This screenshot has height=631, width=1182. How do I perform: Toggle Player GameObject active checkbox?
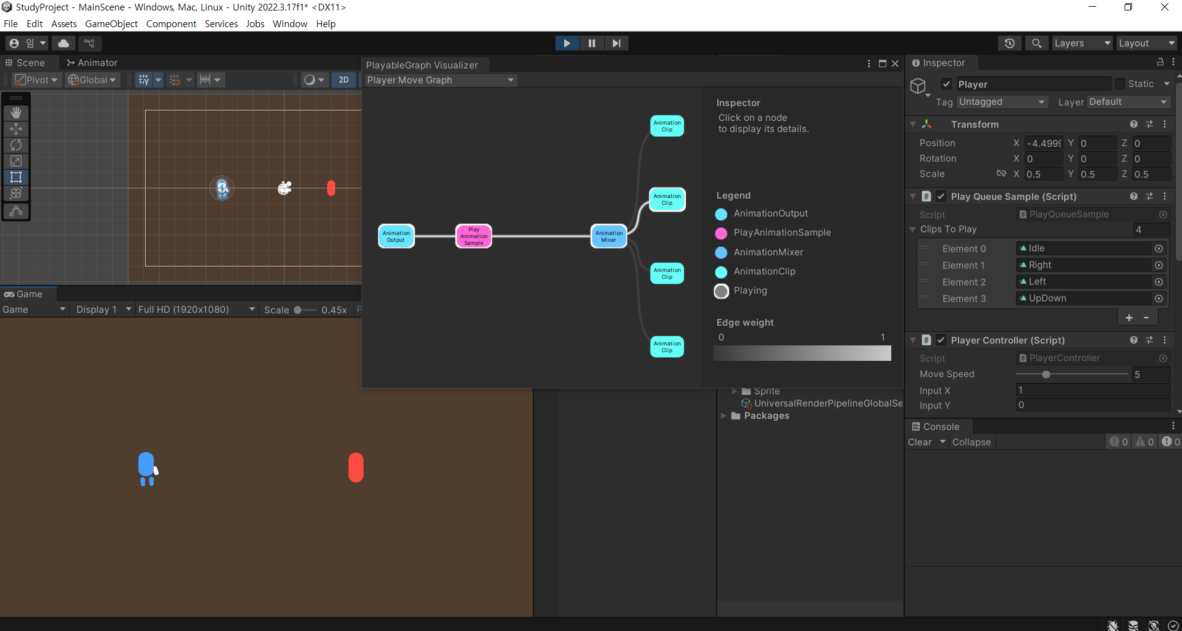click(x=946, y=84)
